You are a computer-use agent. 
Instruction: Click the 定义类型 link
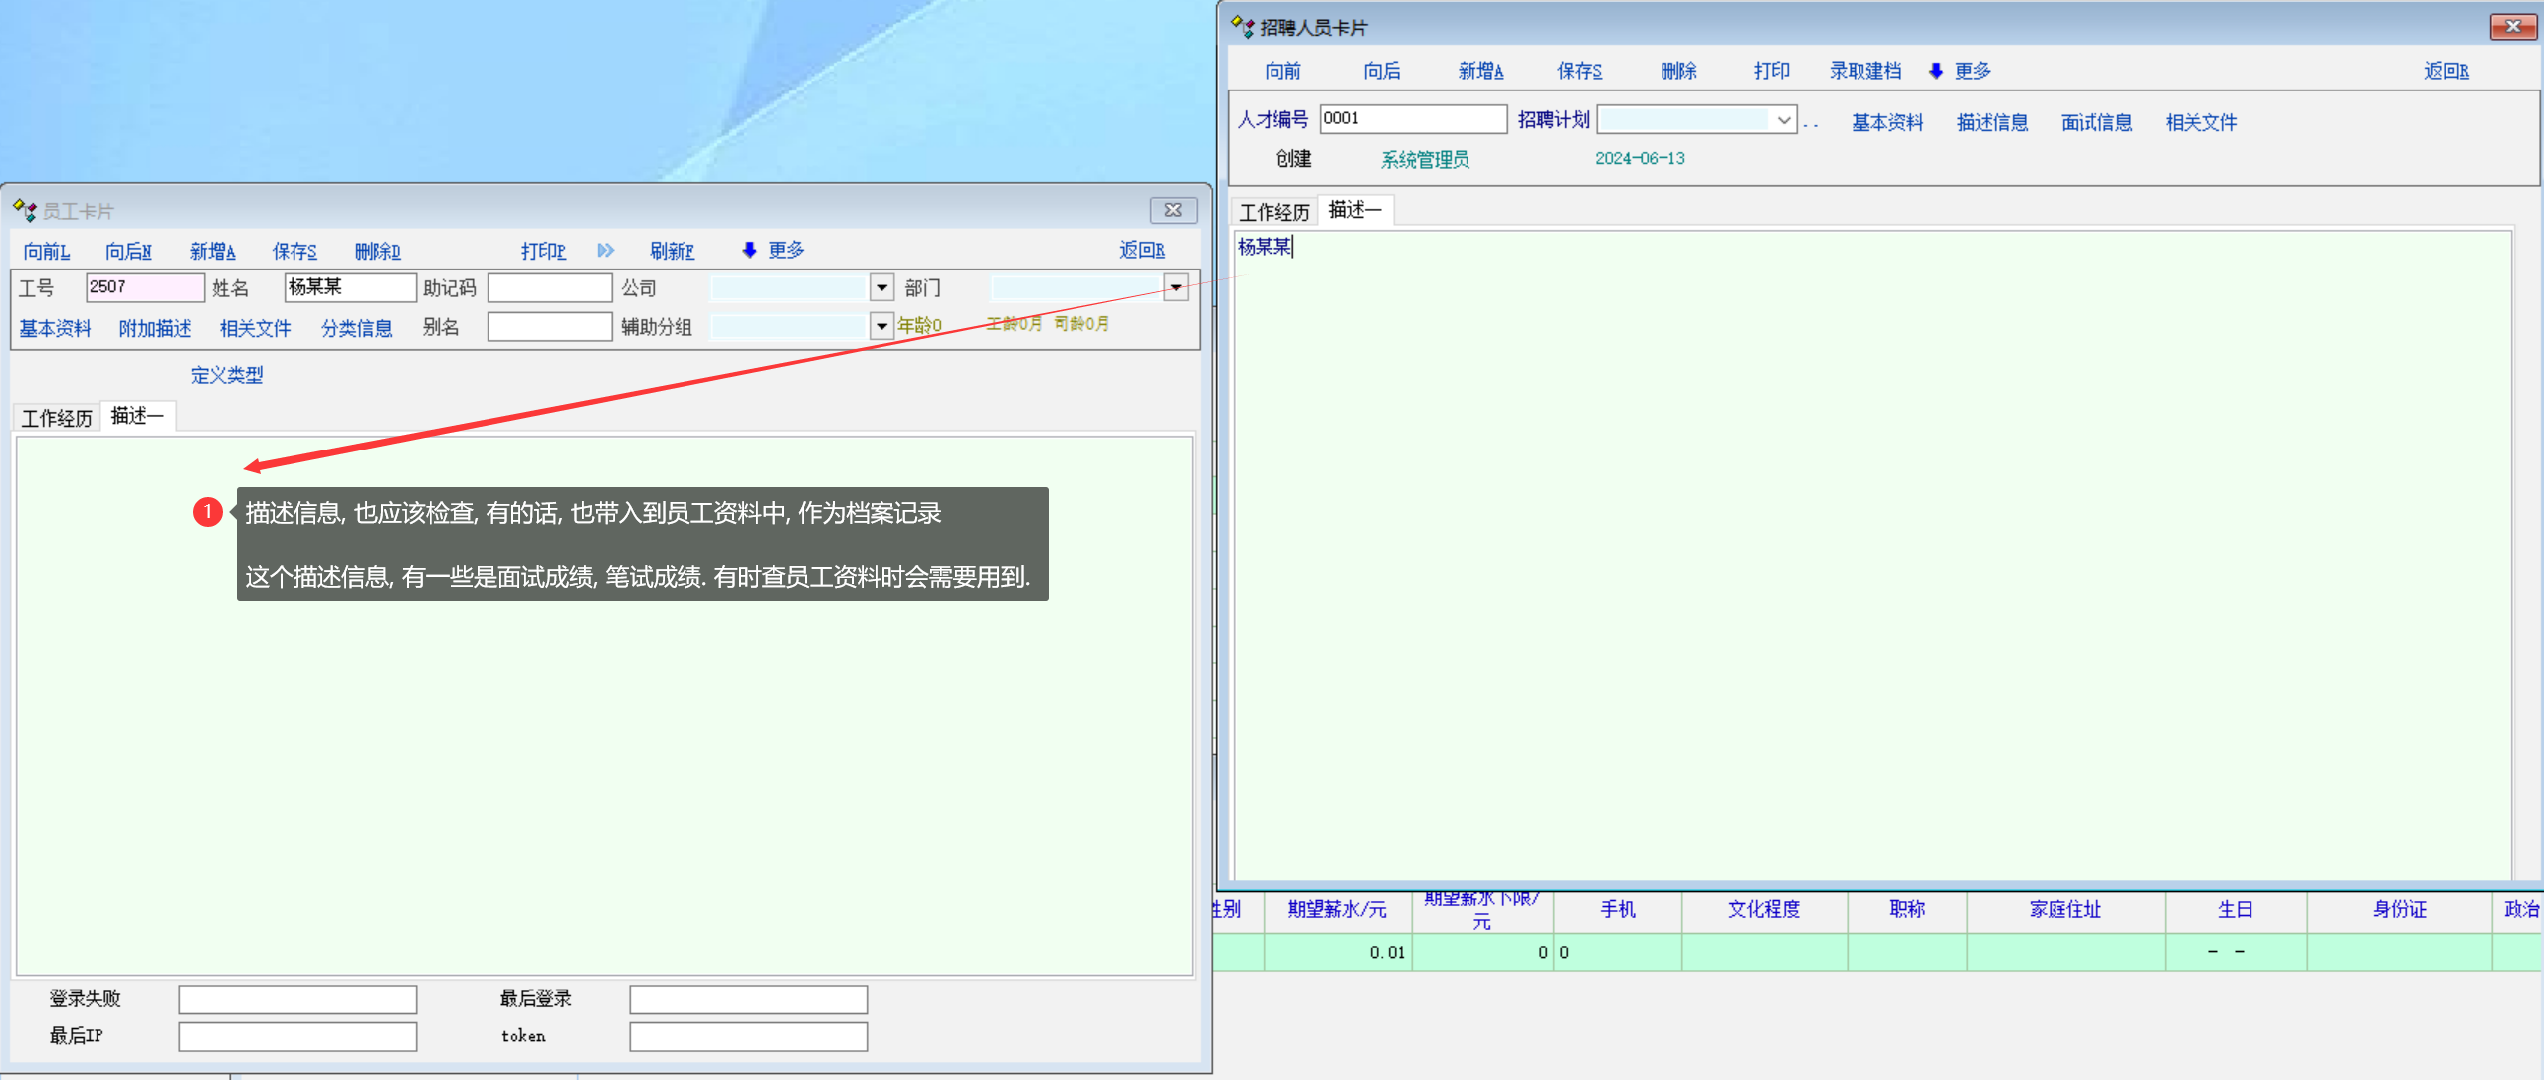pyautogui.click(x=227, y=375)
